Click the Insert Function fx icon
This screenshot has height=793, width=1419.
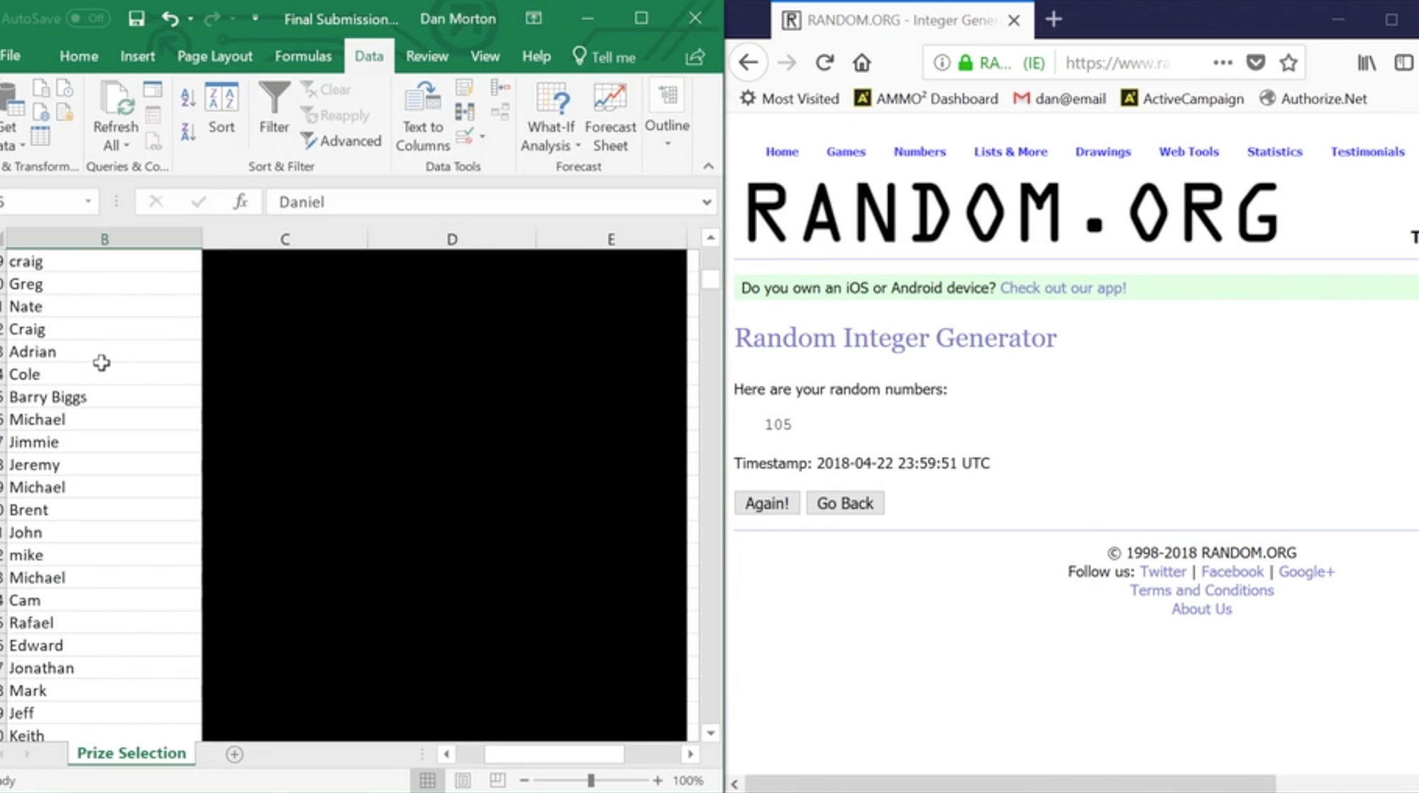[241, 202]
